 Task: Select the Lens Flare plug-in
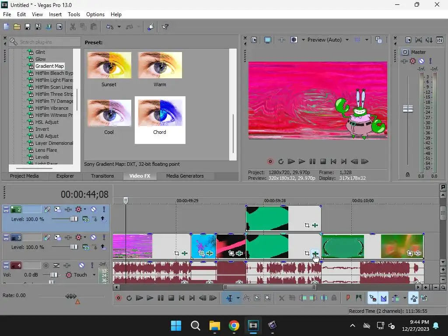coord(46,150)
